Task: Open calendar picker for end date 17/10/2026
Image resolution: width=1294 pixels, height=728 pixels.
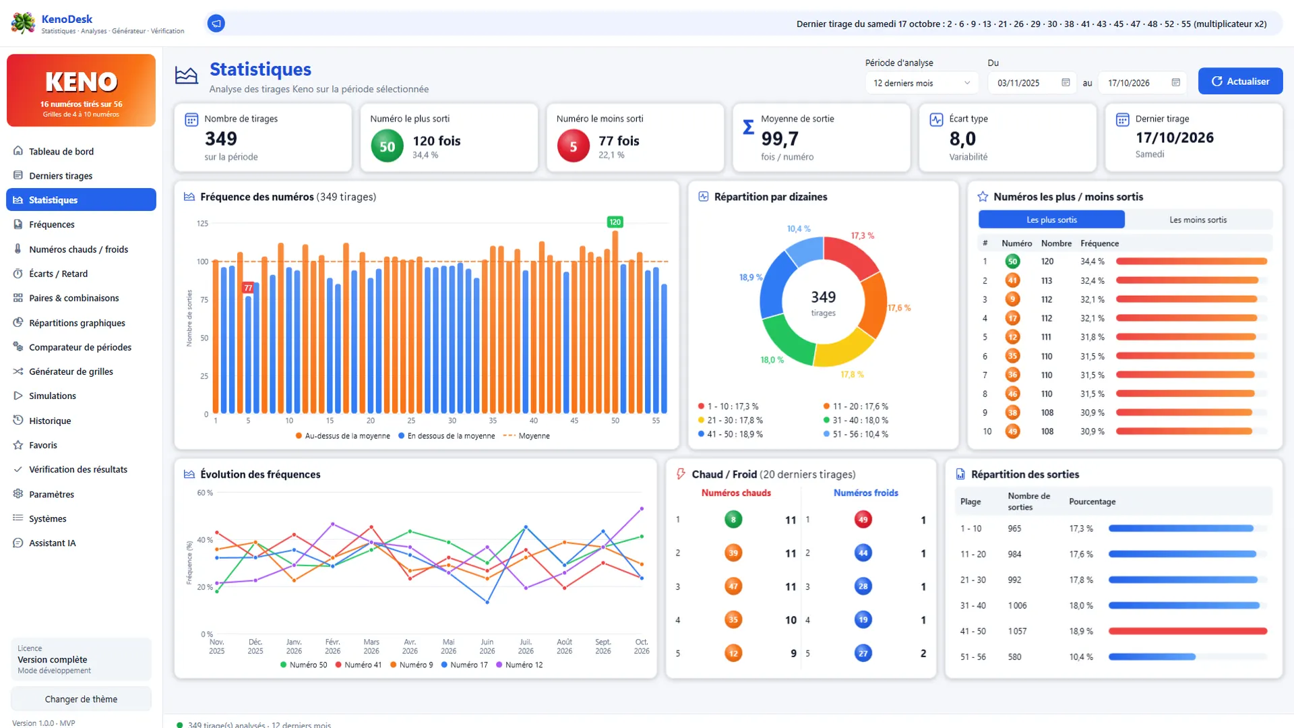Action: (1175, 82)
